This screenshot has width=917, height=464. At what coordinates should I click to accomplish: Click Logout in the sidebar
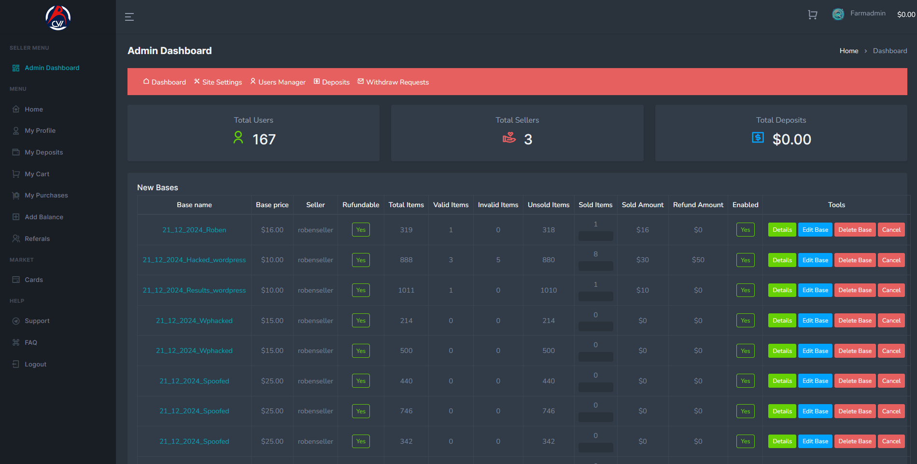(35, 365)
